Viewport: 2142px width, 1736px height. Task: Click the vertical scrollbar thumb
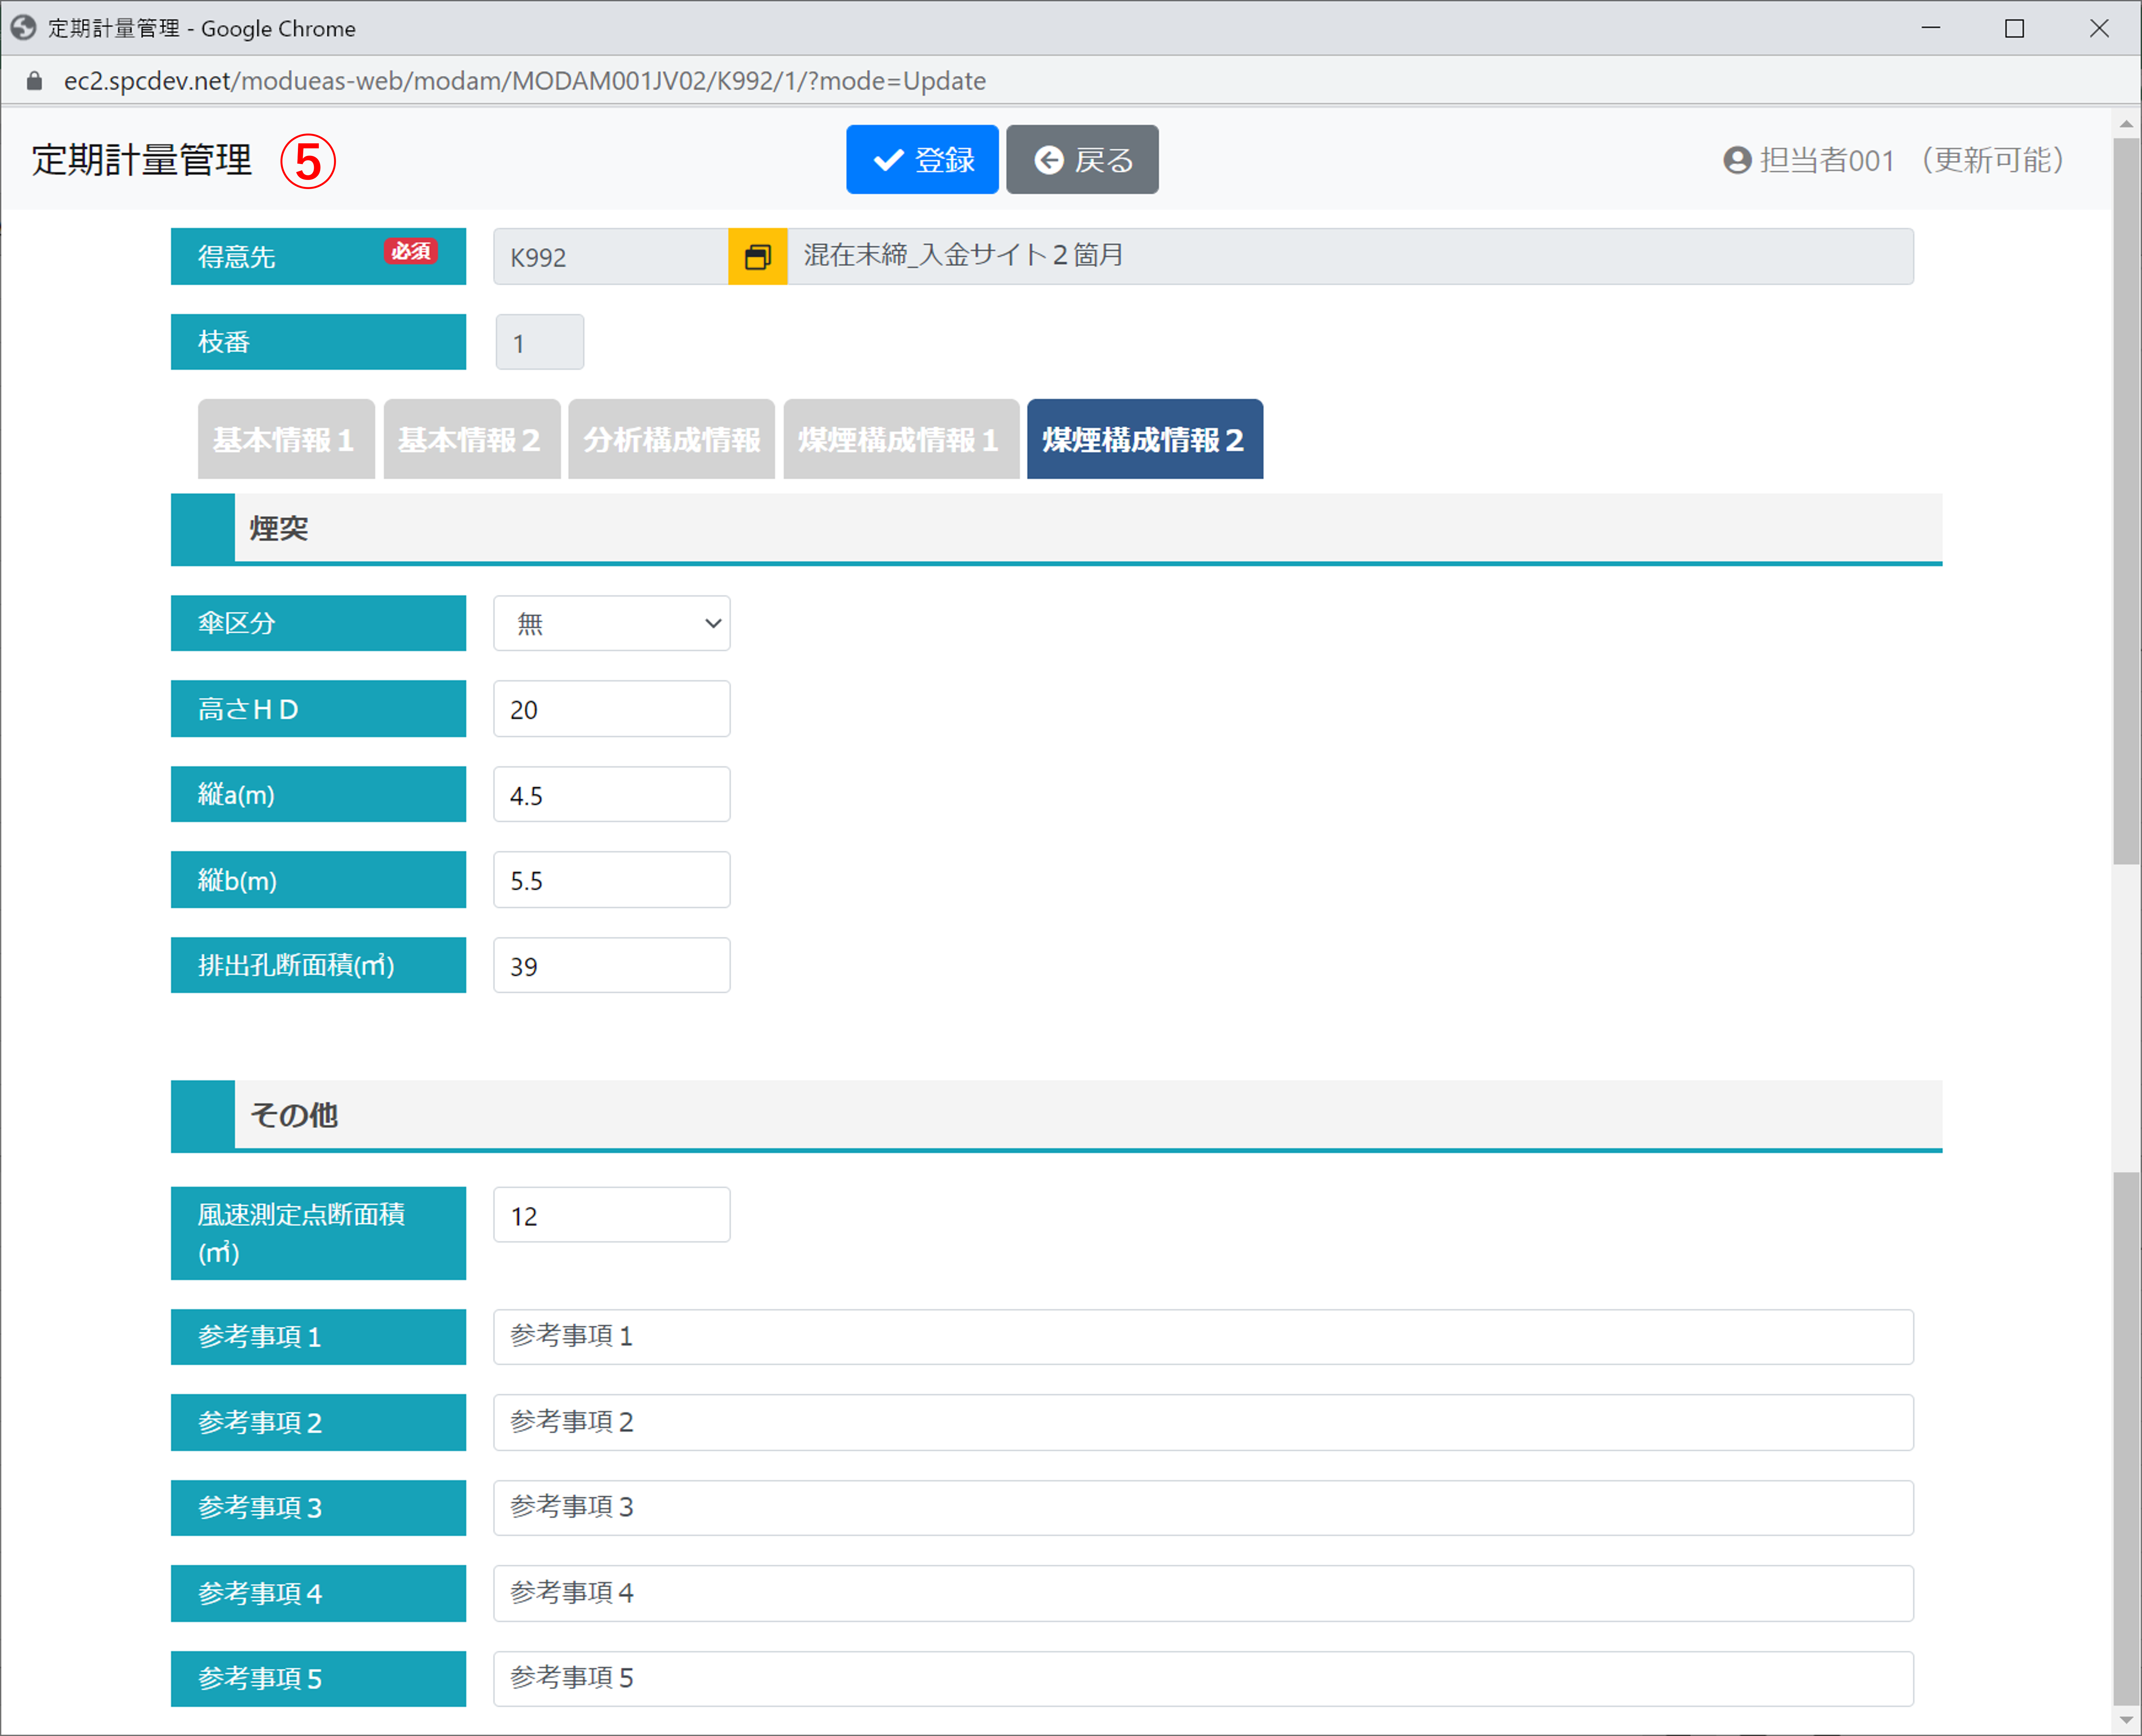pyautogui.click(x=2126, y=500)
